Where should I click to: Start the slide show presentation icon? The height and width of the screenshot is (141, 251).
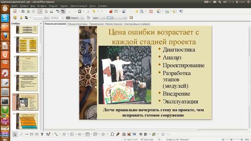point(181,11)
